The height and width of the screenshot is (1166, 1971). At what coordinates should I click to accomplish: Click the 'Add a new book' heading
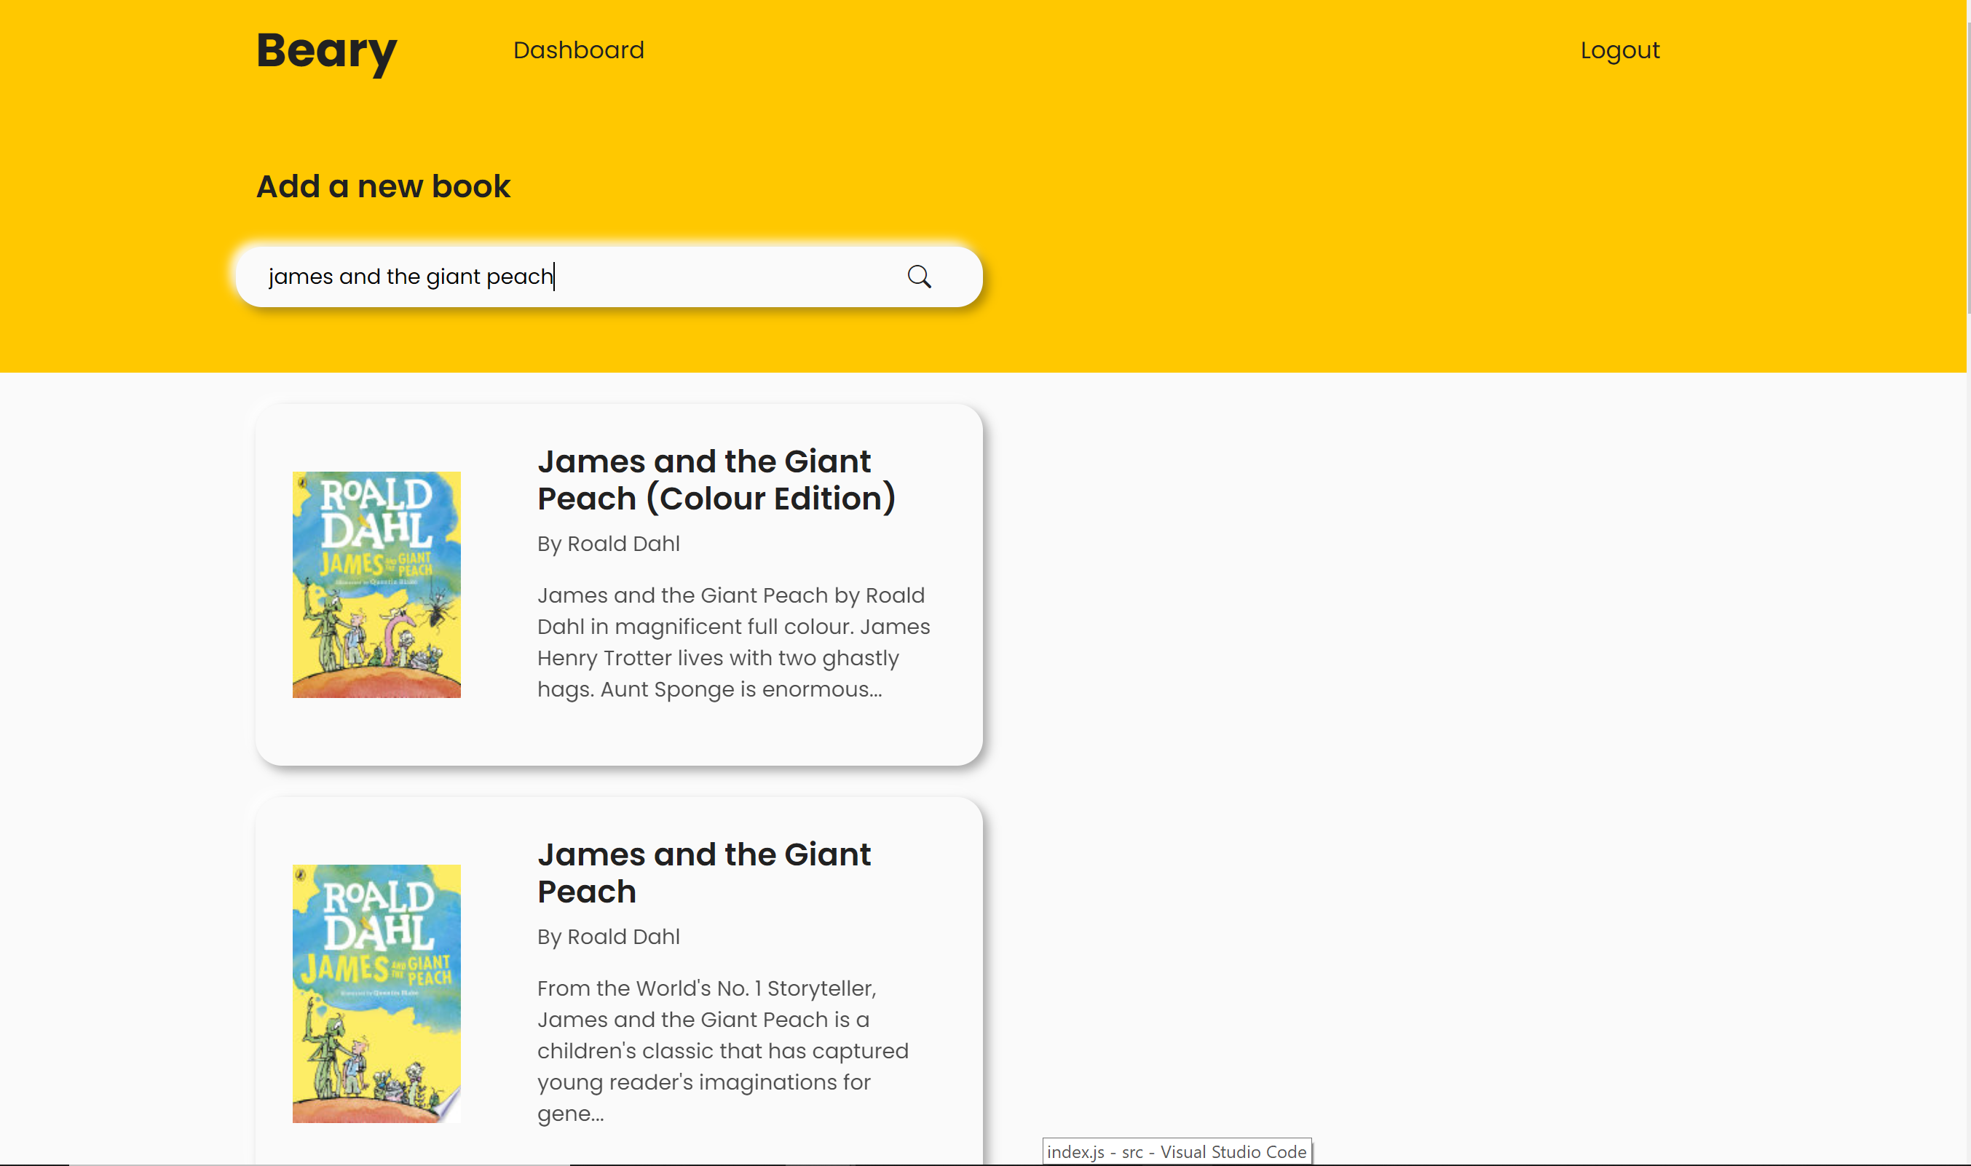[x=384, y=187]
